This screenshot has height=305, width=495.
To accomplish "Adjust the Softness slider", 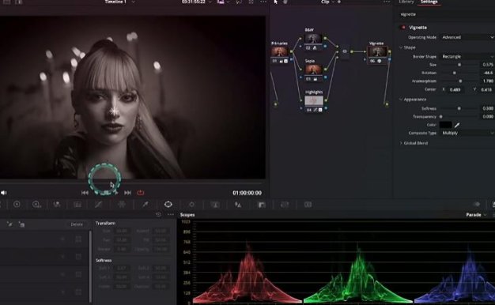I will 459,108.
